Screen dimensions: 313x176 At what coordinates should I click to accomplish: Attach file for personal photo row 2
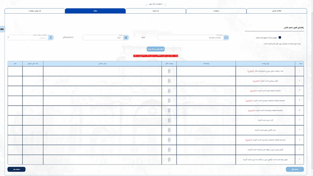pyautogui.click(x=169, y=81)
